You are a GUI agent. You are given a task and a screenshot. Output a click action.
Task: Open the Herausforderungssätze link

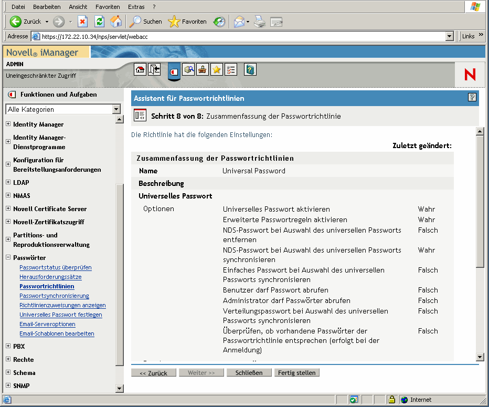click(50, 277)
